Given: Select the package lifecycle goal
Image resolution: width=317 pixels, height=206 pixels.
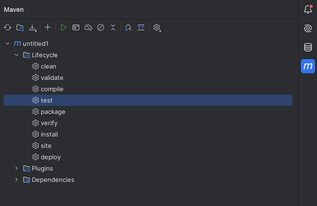Looking at the screenshot, I should (x=53, y=112).
